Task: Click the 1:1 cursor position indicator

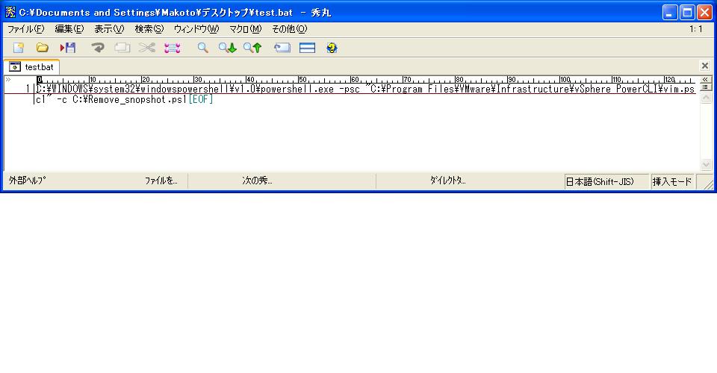Action: 695,29
